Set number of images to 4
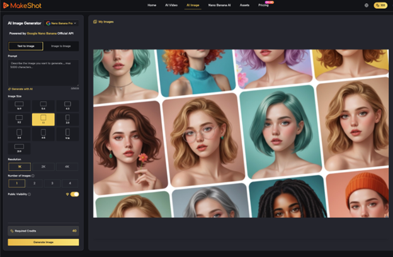Viewport: 393px width, 257px height. click(x=70, y=183)
